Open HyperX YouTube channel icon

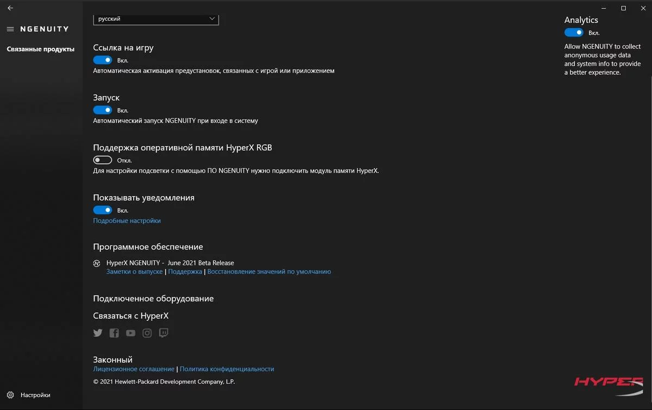click(x=130, y=333)
